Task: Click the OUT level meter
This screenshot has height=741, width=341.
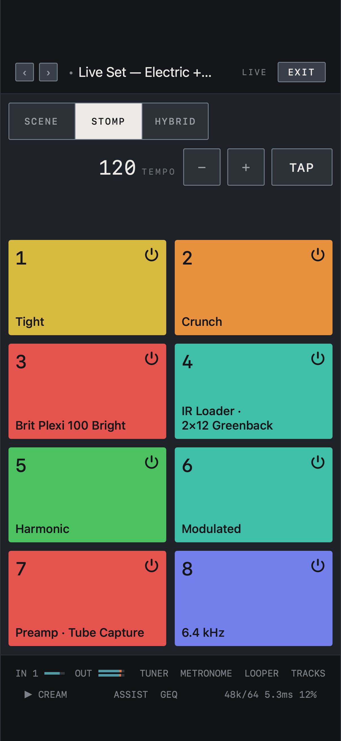Action: point(111,673)
